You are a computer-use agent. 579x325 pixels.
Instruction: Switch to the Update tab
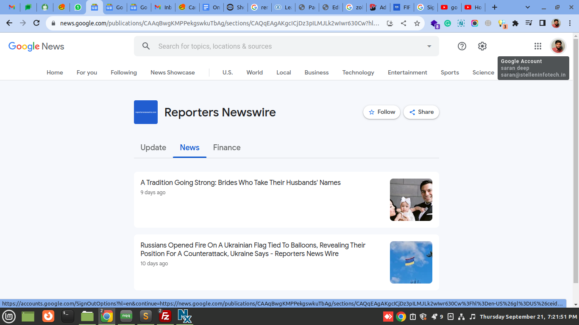click(x=153, y=147)
